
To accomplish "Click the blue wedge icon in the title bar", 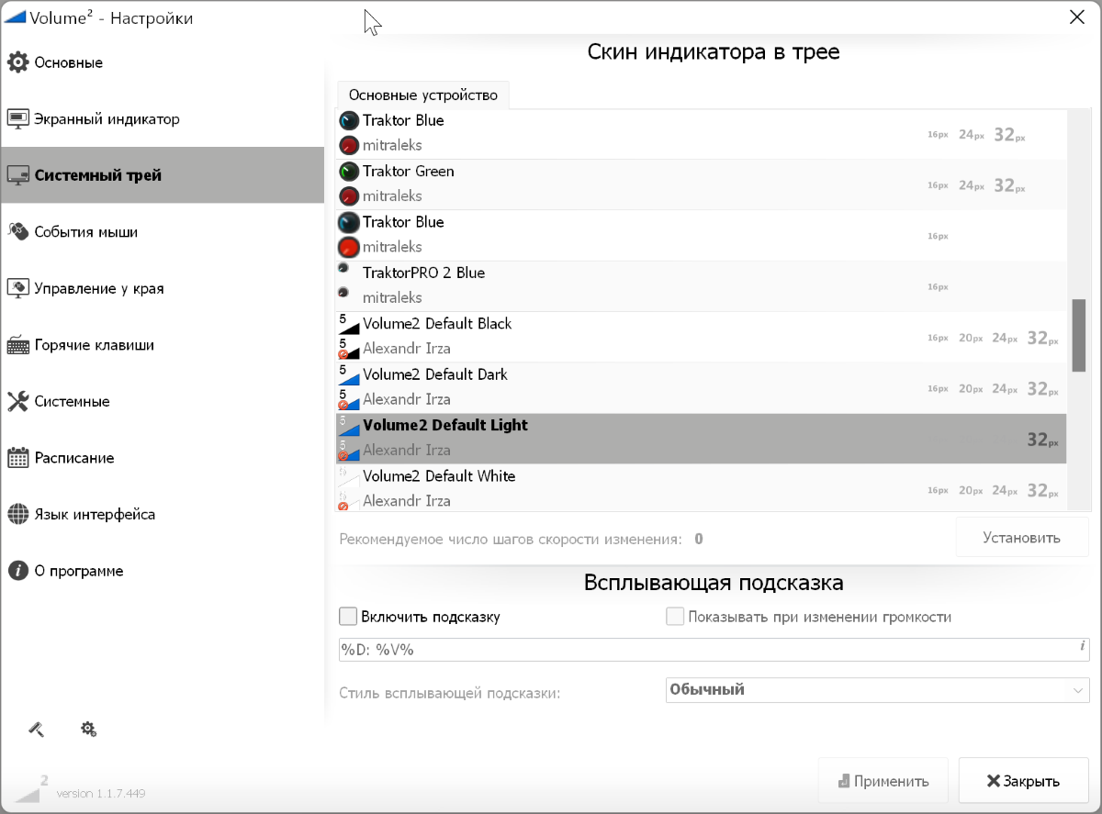I will 15,17.
